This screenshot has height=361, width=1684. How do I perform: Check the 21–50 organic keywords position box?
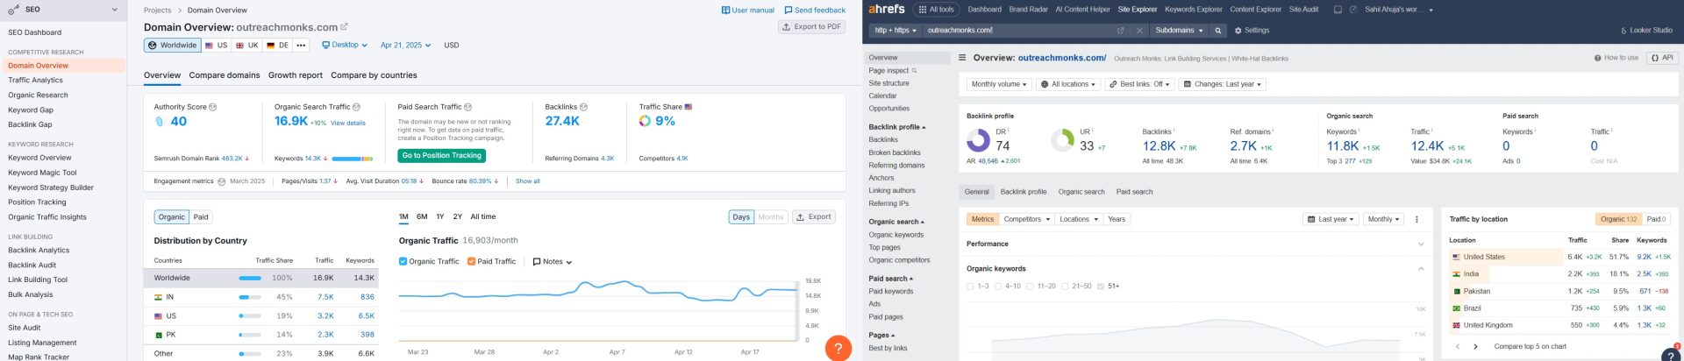[1064, 287]
